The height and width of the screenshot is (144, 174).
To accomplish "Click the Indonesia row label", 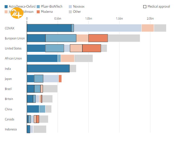I will pos(11,129).
